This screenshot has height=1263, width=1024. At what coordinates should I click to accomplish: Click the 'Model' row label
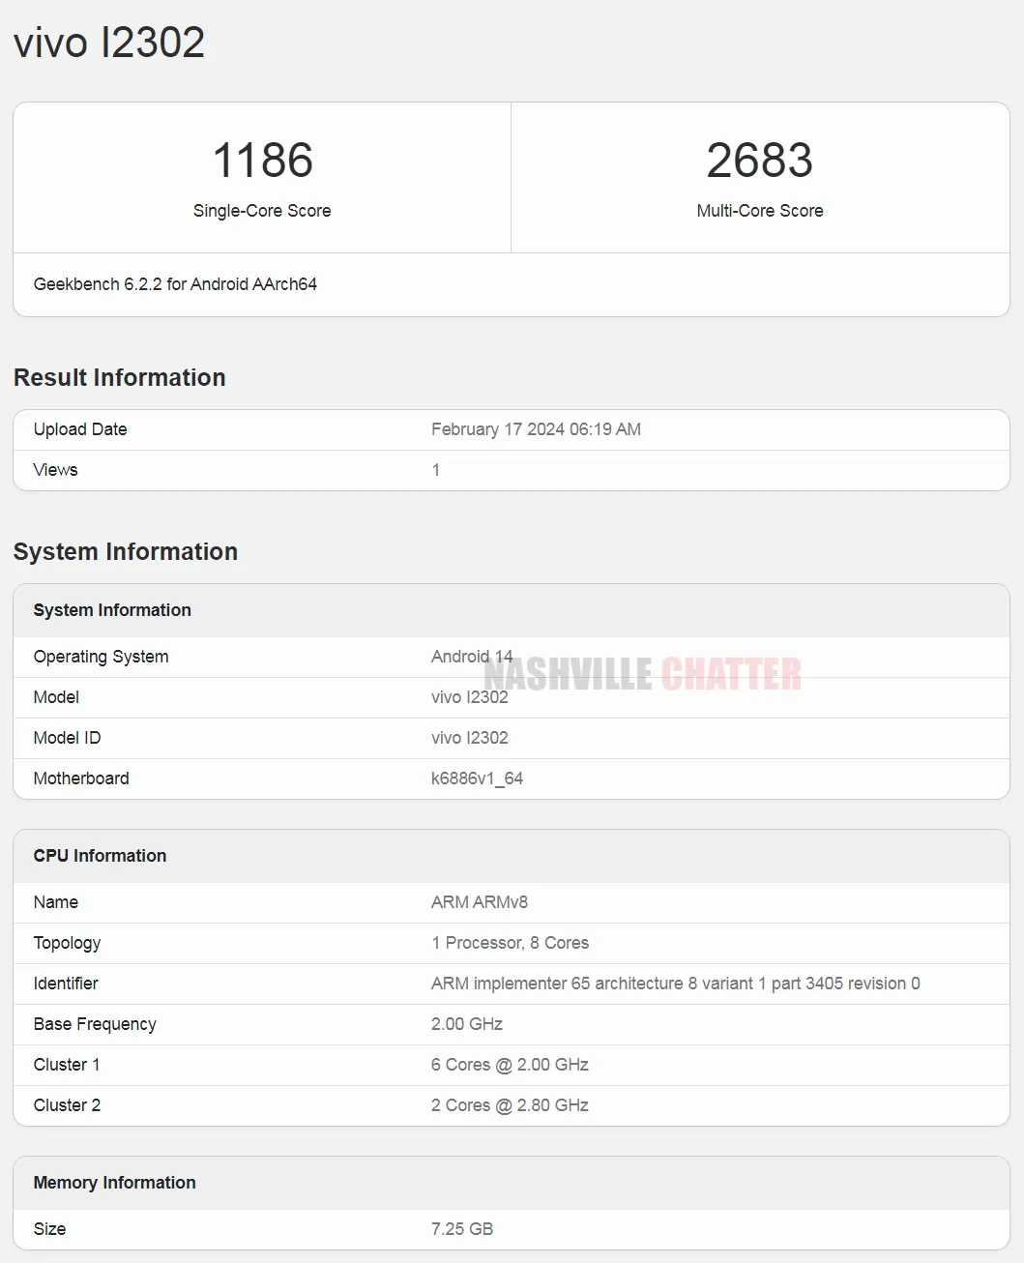pyautogui.click(x=56, y=697)
